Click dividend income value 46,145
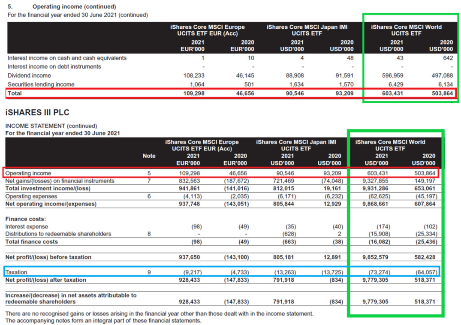461x325 pixels. coord(245,75)
